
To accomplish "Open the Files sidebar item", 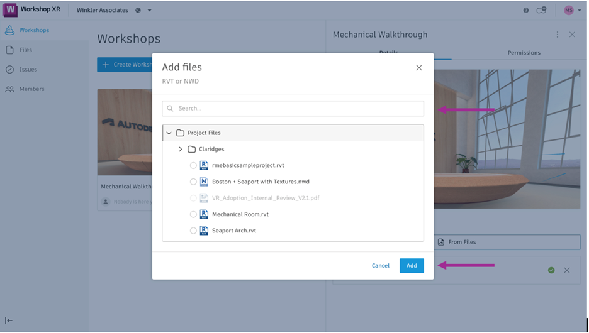I will coord(44,50).
